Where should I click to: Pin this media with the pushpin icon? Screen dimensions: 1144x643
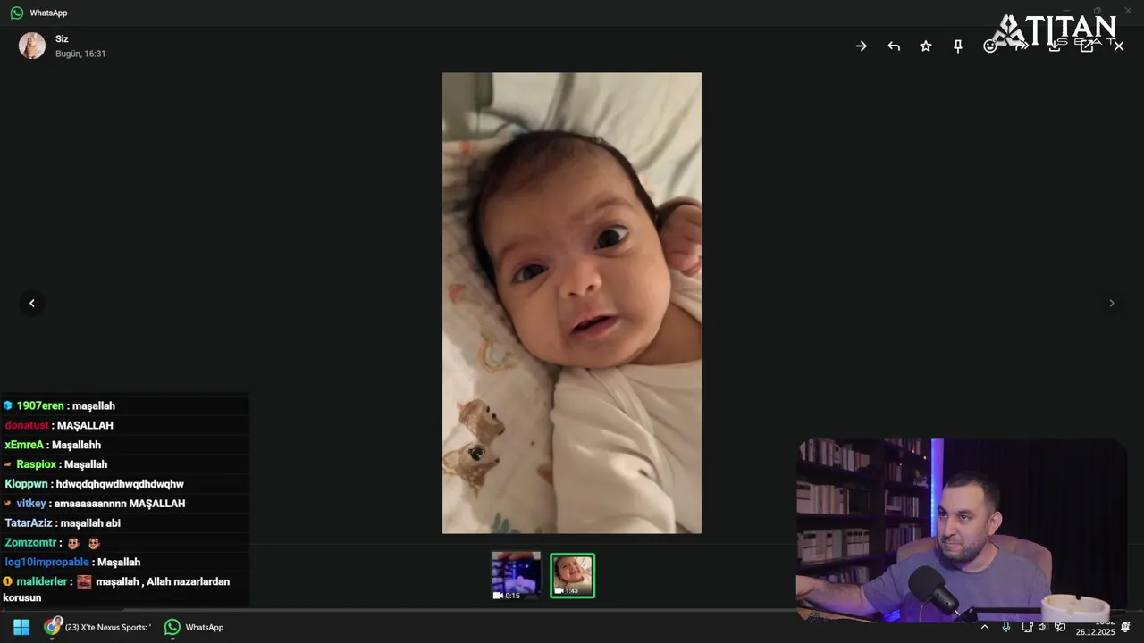[958, 46]
